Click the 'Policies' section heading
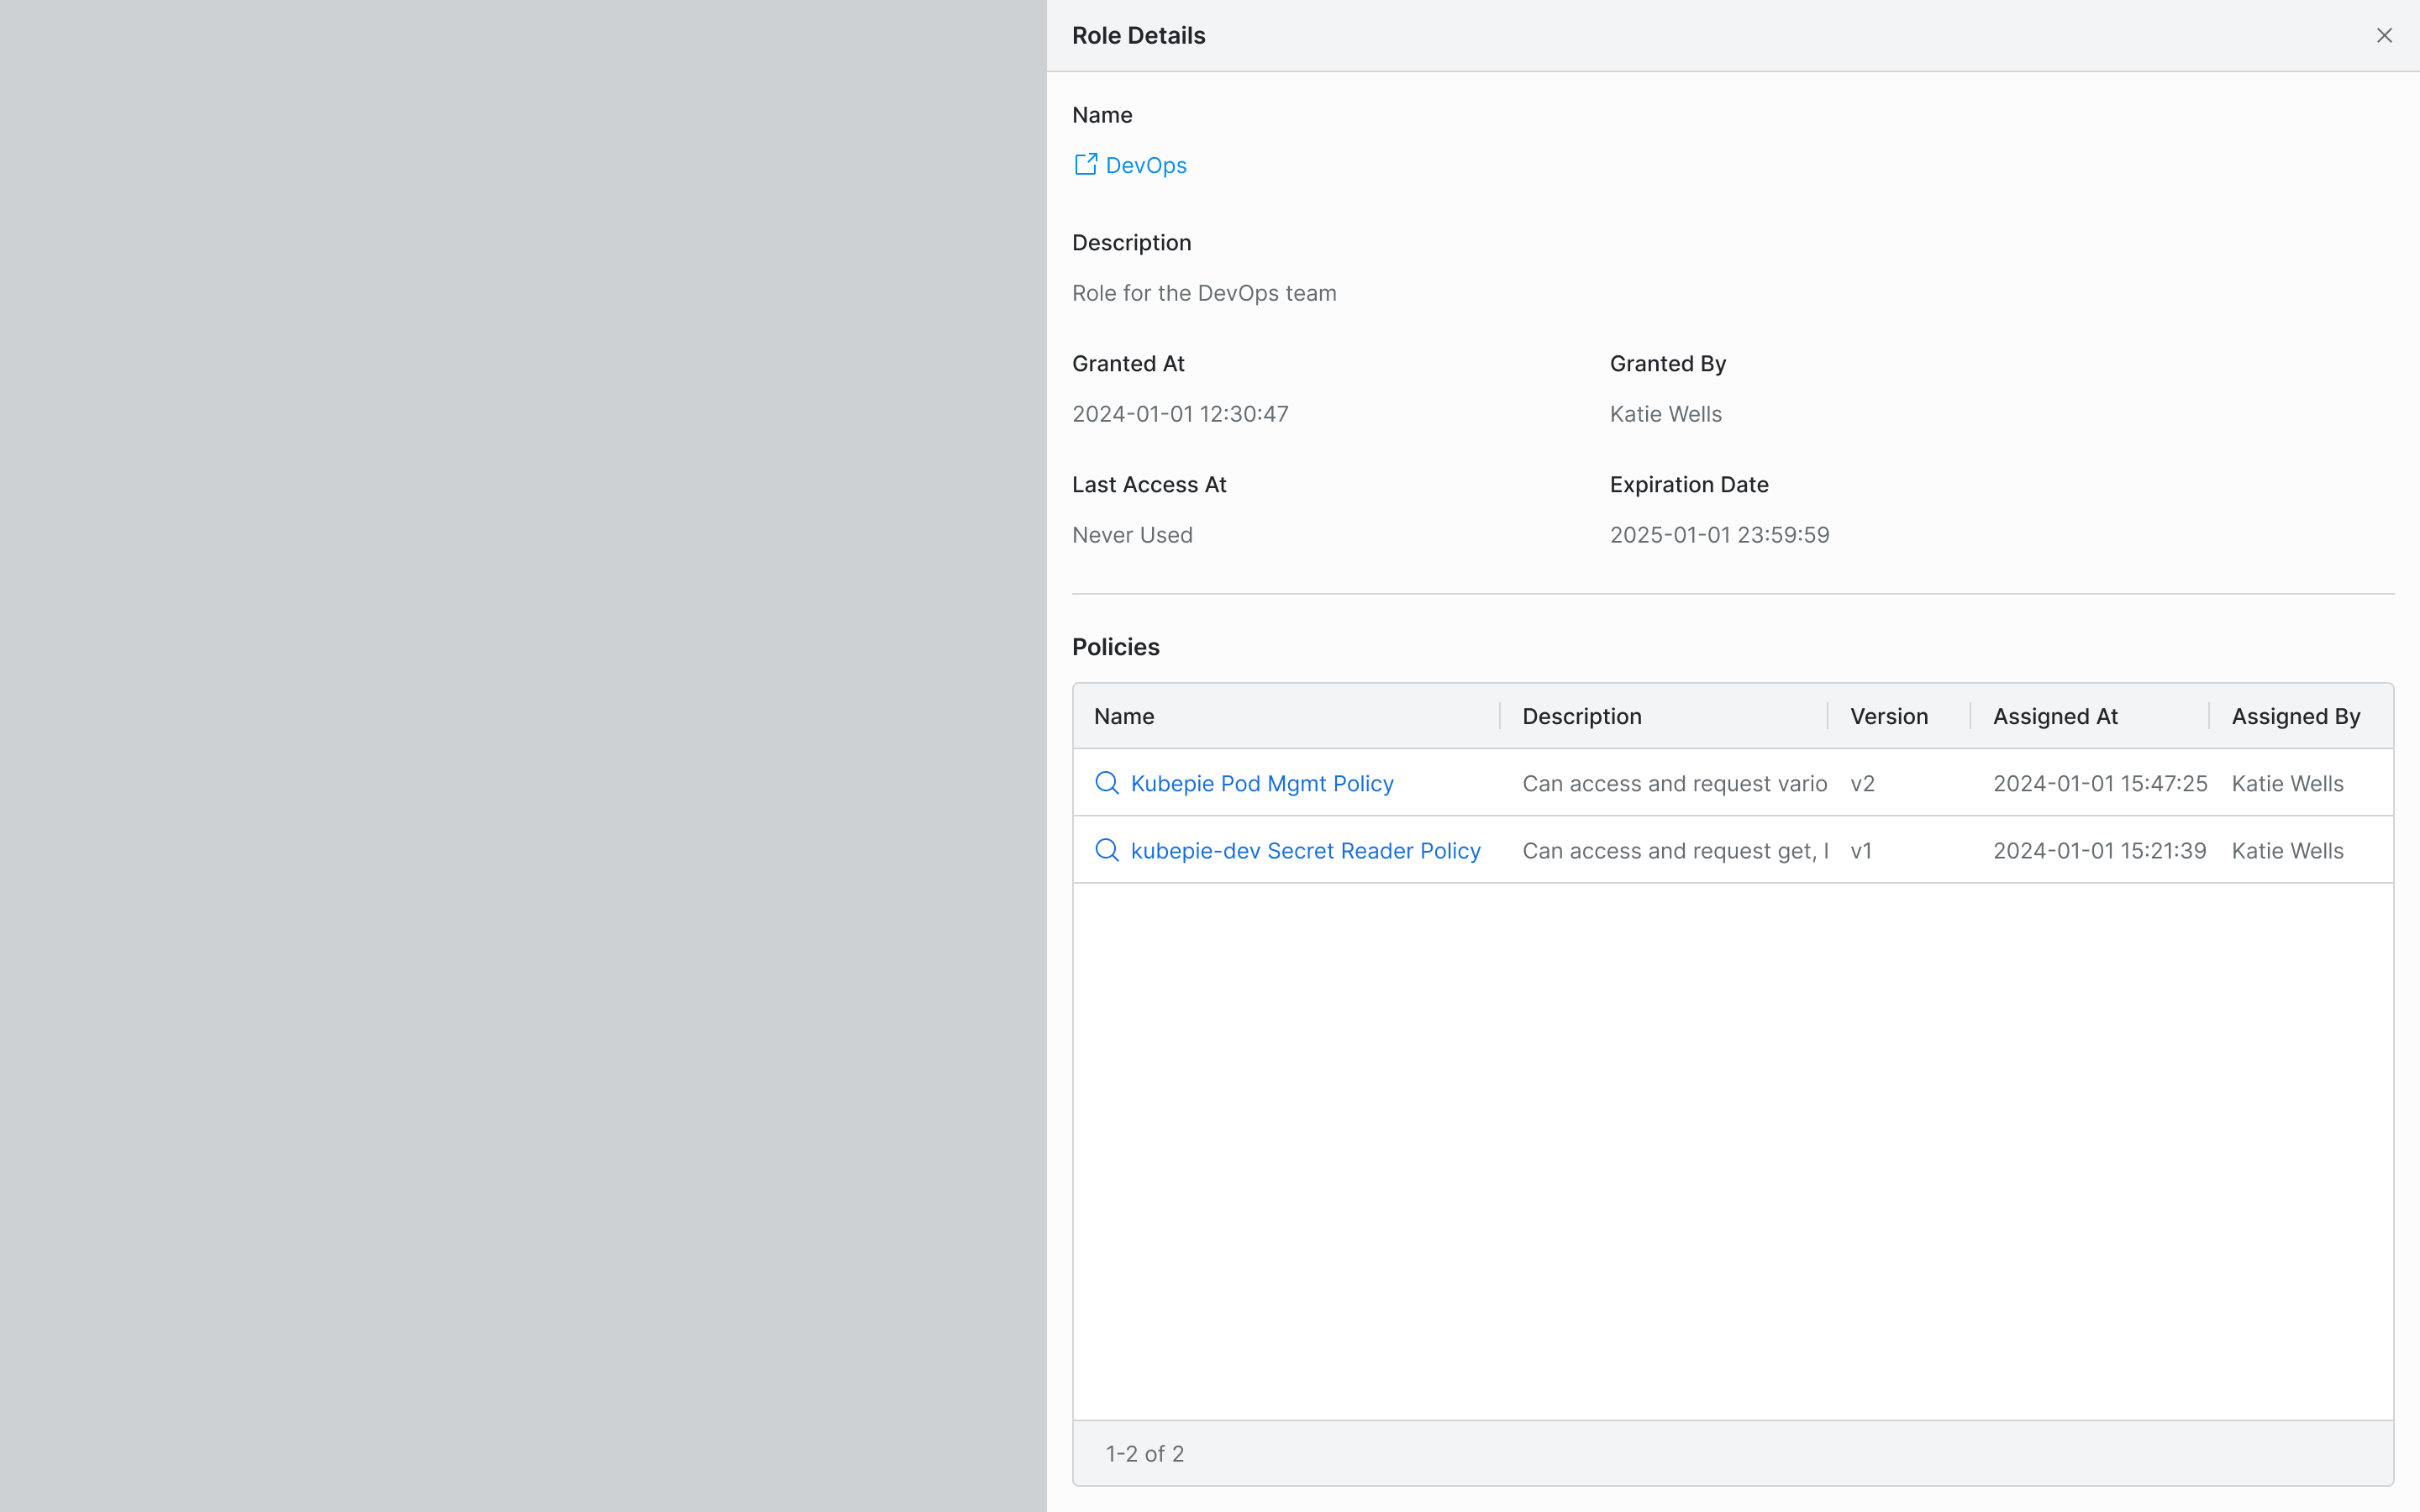This screenshot has width=2420, height=1512. pos(1116,647)
